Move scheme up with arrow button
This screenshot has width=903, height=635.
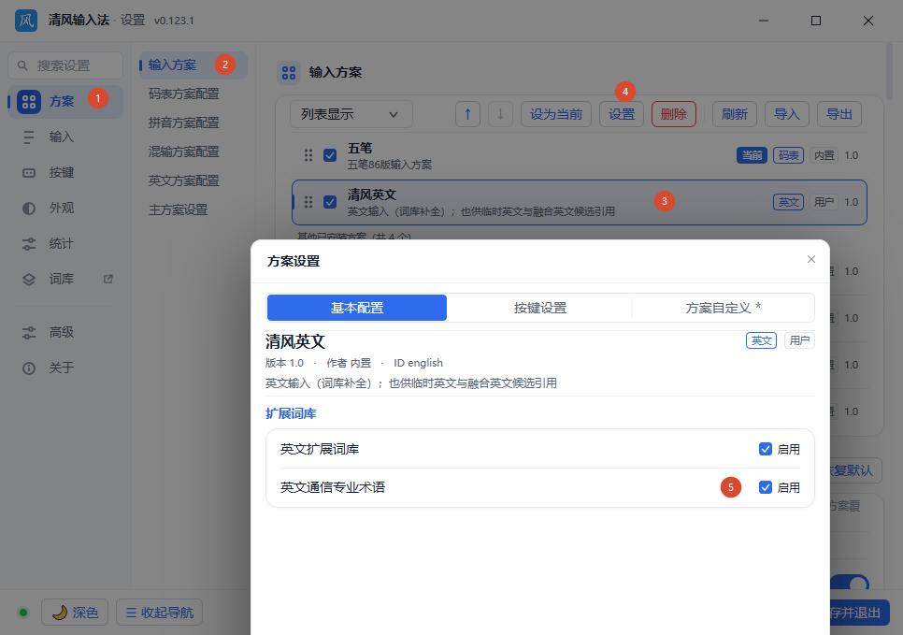point(467,114)
